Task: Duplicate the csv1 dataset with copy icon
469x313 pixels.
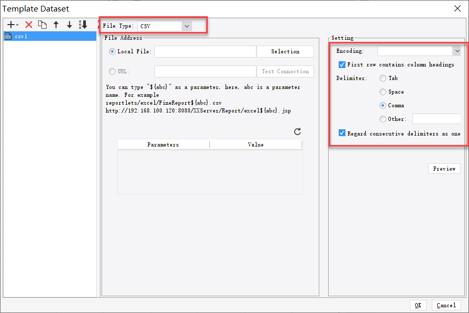Action: [x=42, y=24]
